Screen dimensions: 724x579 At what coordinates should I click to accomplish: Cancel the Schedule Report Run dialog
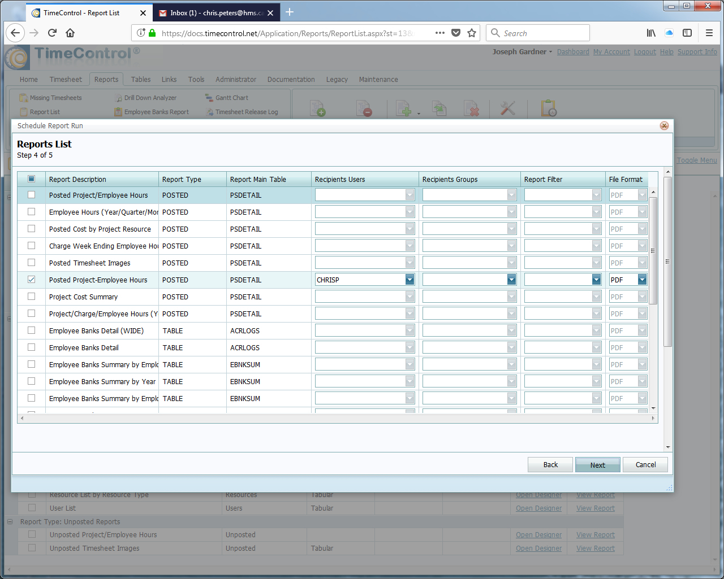pos(645,465)
